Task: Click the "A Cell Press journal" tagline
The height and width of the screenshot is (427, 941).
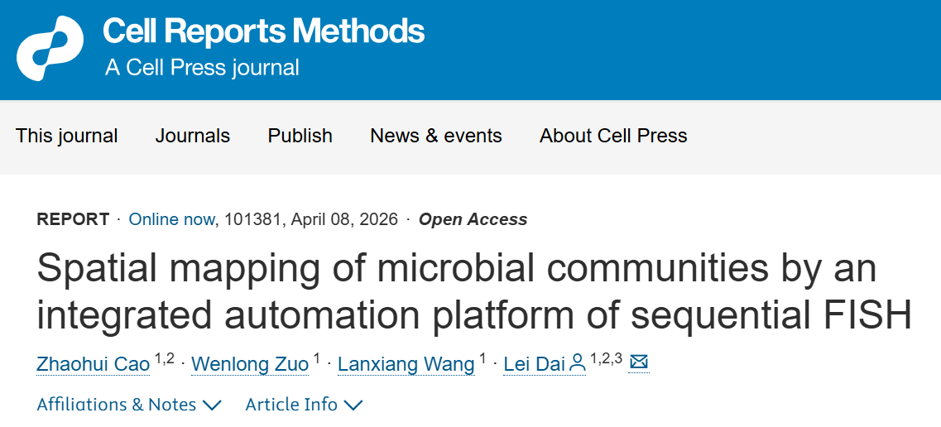Action: point(202,67)
